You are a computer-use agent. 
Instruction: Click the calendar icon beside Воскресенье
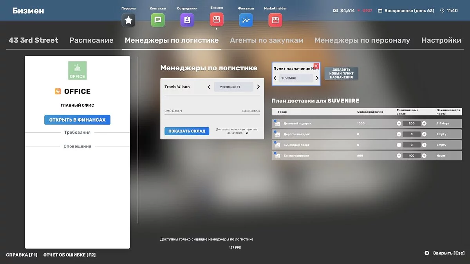tap(380, 11)
